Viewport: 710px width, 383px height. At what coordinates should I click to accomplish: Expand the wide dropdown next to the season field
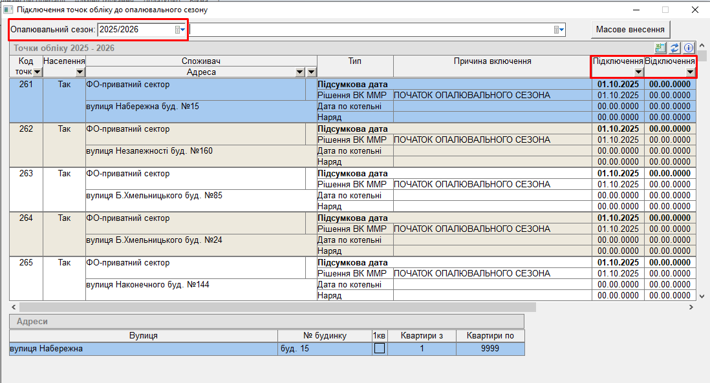coord(559,30)
